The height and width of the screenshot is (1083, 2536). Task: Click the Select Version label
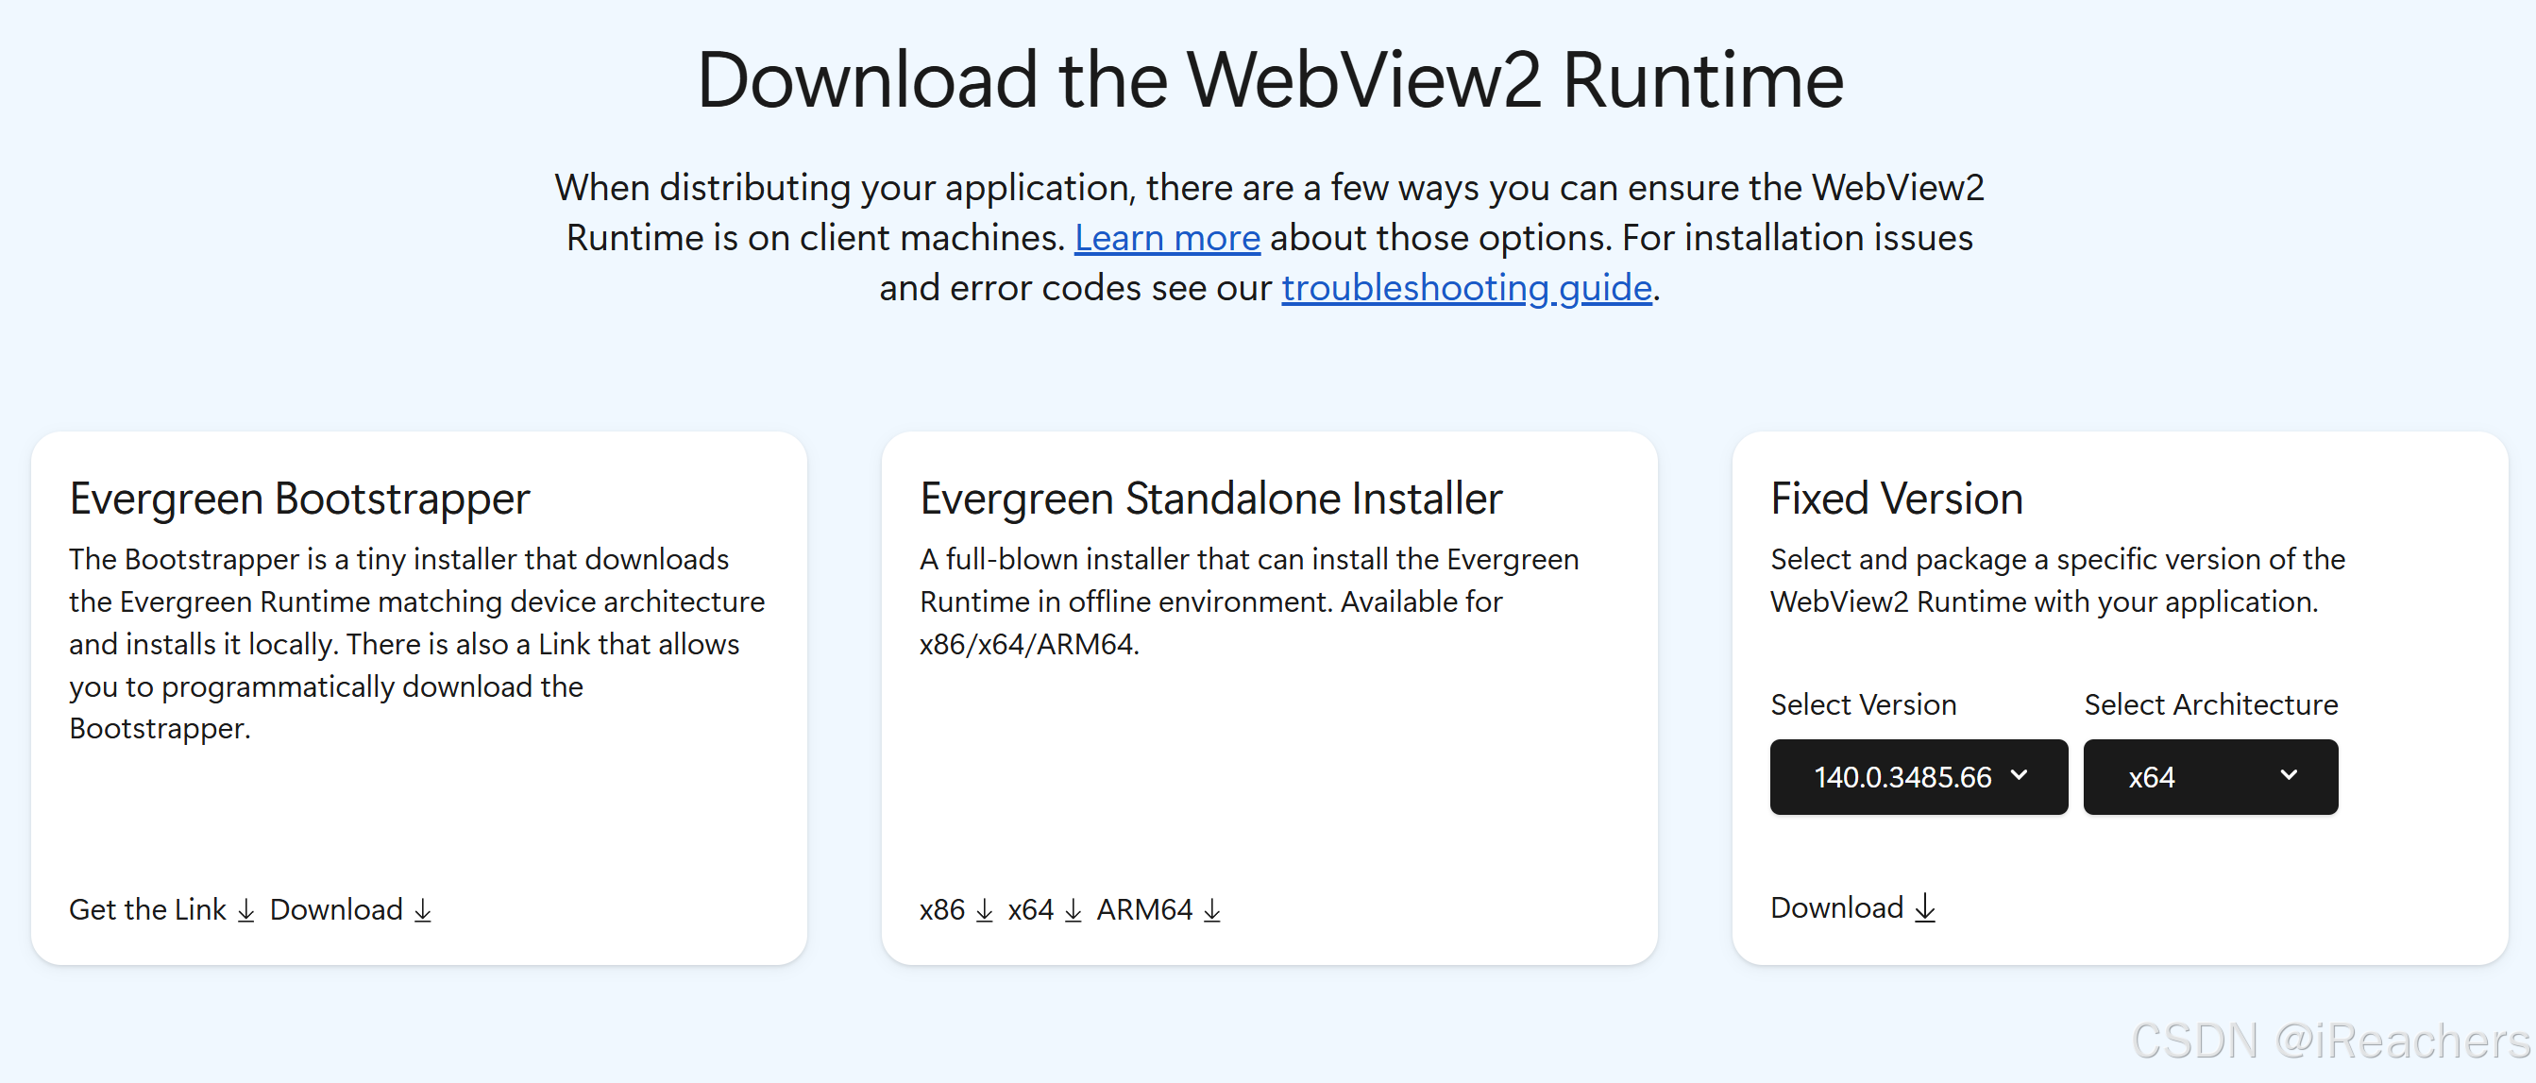pos(1863,704)
